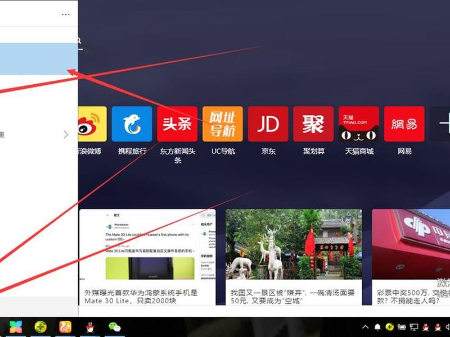Read headline 我国又一景区被"嫌弃"
Screen dimensions: 450x337
[x=292, y=297]
